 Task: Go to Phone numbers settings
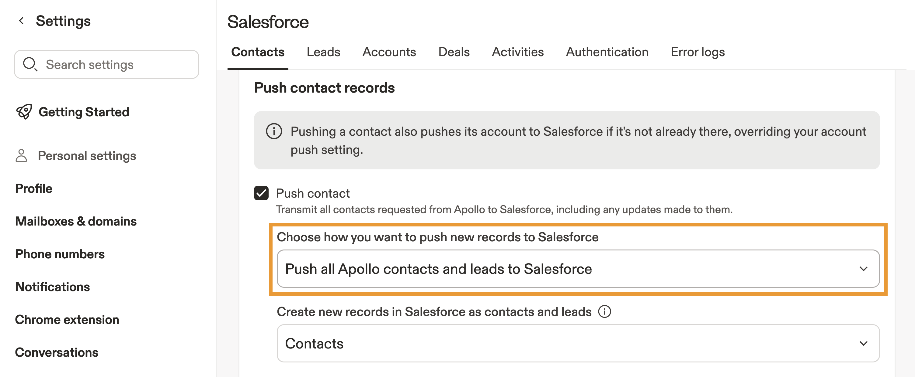[60, 254]
